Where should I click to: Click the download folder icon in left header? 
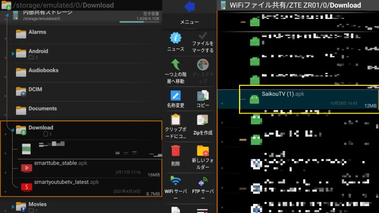[6, 5]
